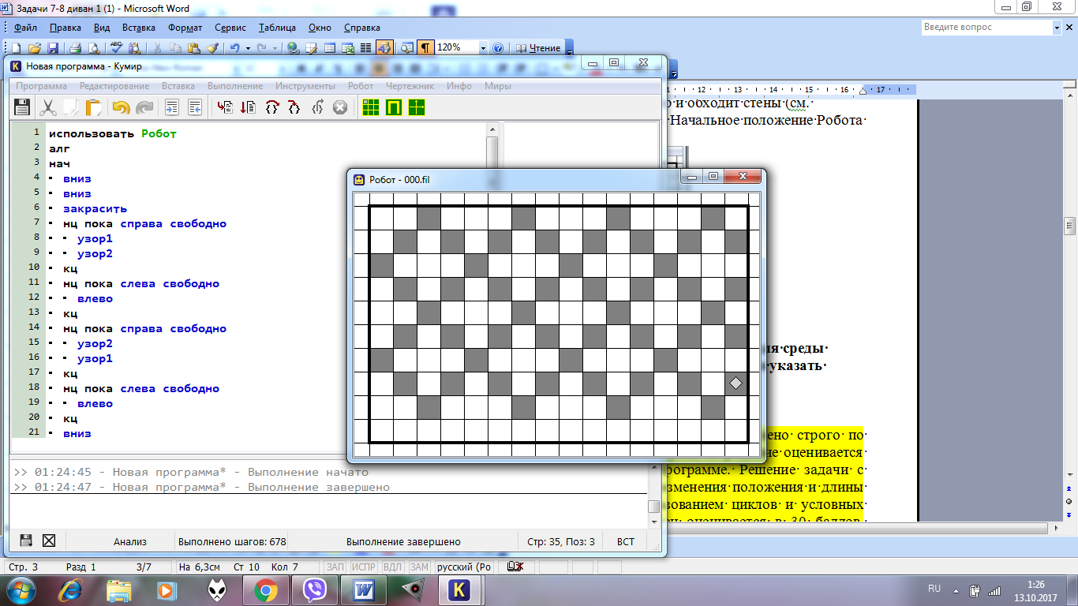Click the save icon in Kumir output panel
1078x606 pixels.
coord(26,541)
